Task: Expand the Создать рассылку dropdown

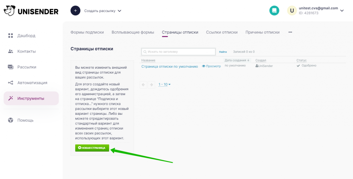Action: pos(103,11)
